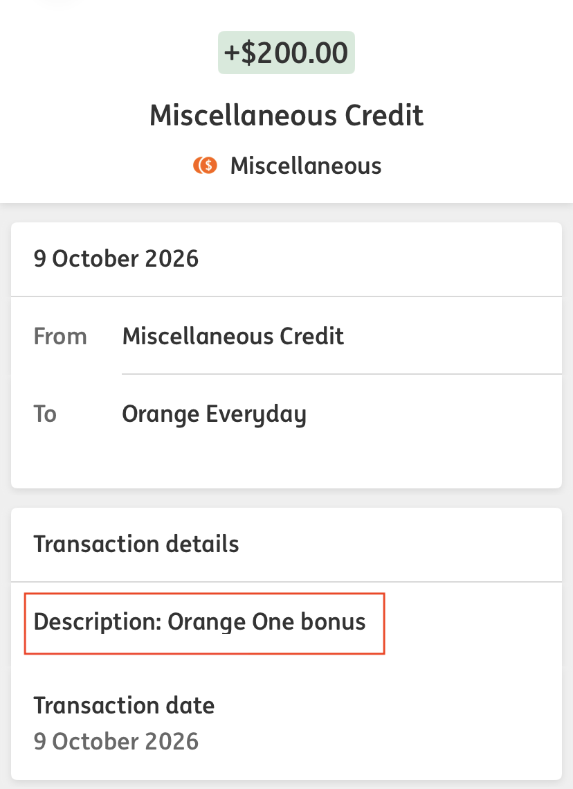The width and height of the screenshot is (573, 789).
Task: Click the word bonus in description
Action: coord(333,621)
